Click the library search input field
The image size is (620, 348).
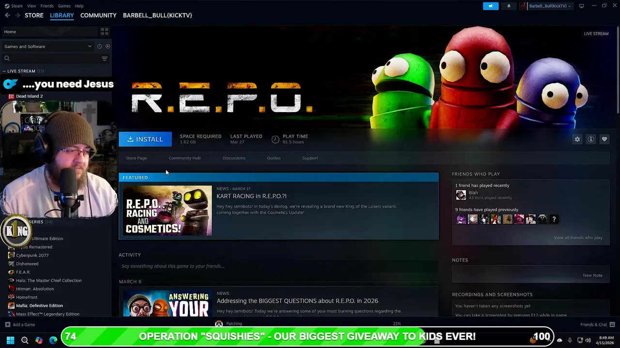click(x=55, y=58)
